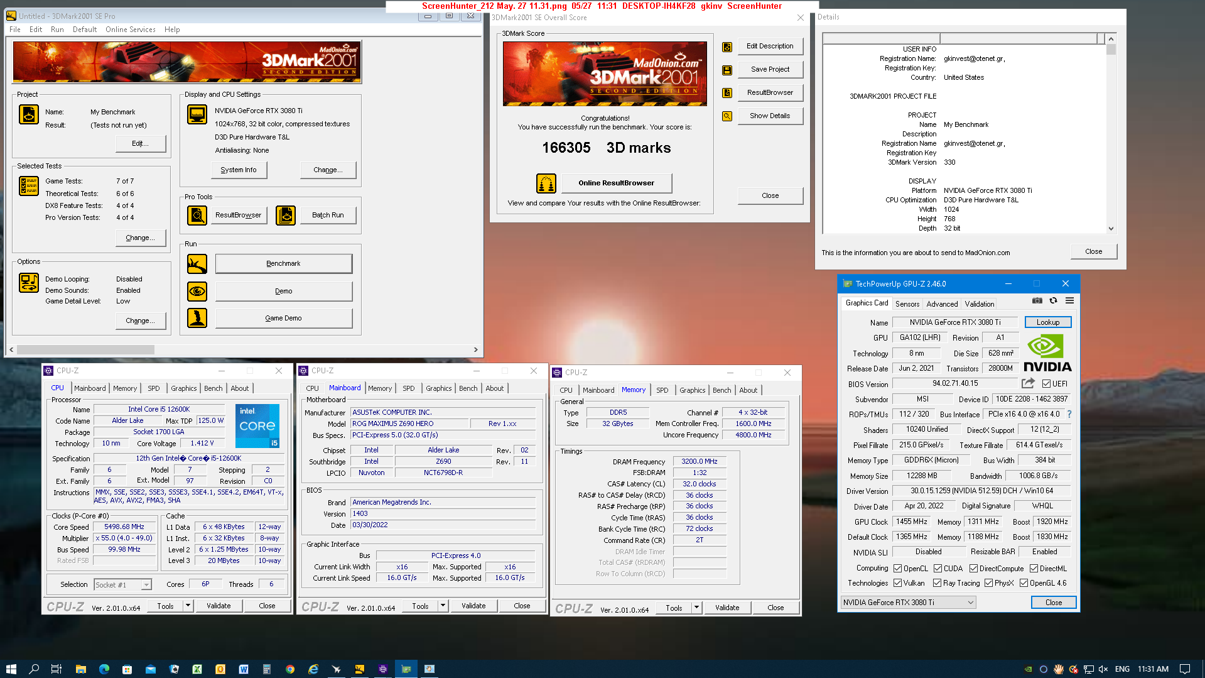Image resolution: width=1205 pixels, height=678 pixels.
Task: Toggle the DirectML checkbox in GPU-Z
Action: (1034, 569)
